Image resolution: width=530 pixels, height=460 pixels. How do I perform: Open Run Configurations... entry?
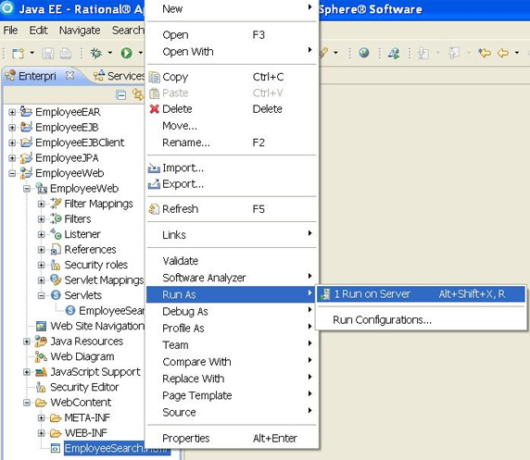(x=421, y=320)
